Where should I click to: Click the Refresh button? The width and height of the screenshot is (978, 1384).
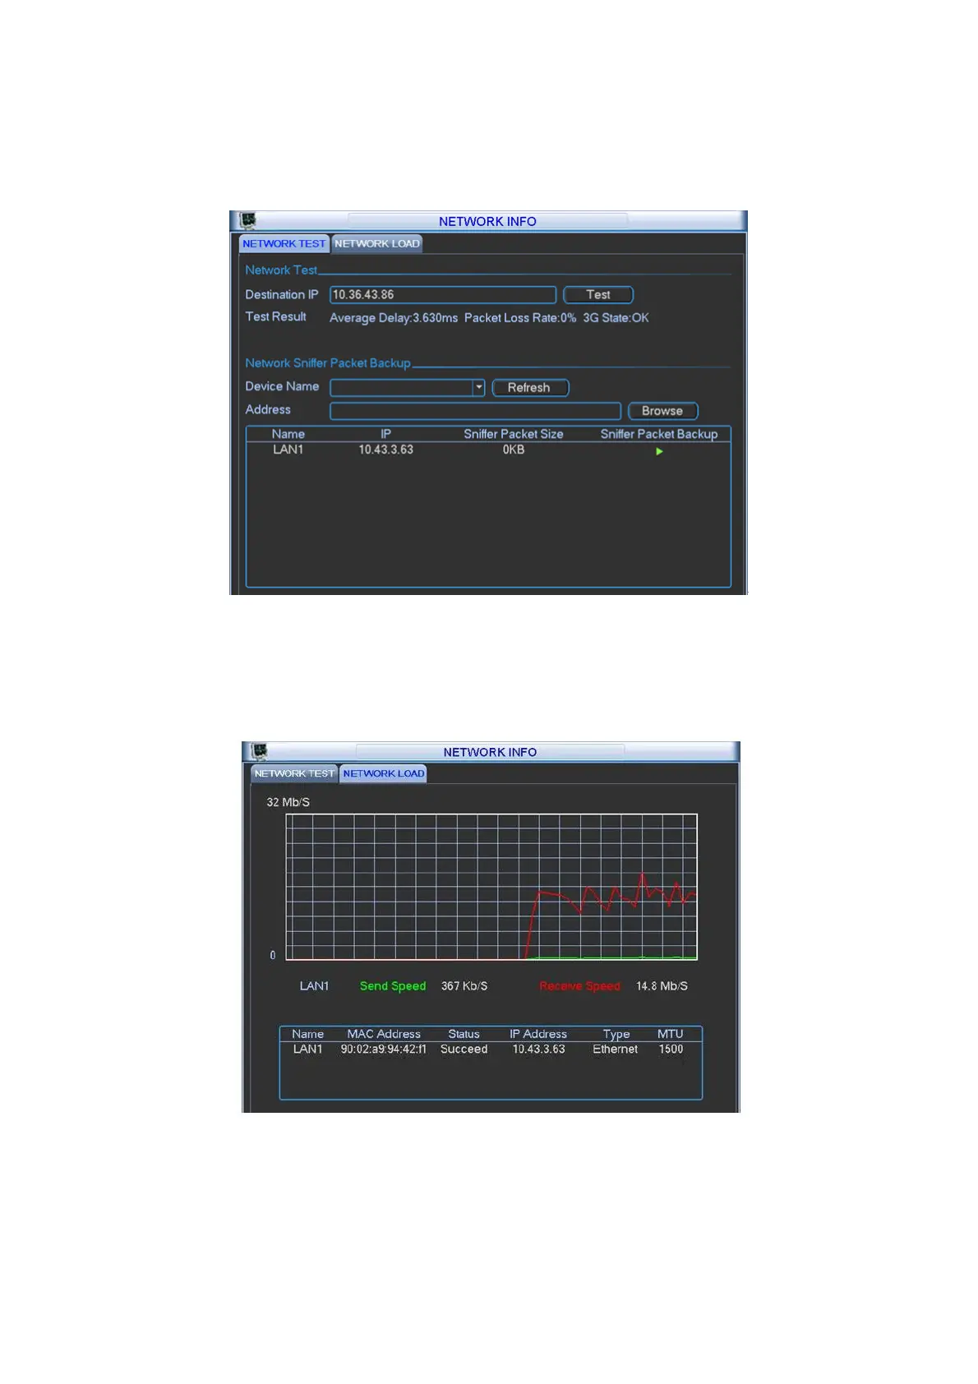point(530,387)
